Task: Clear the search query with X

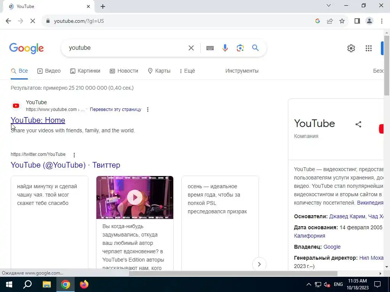Action: pyautogui.click(x=191, y=48)
